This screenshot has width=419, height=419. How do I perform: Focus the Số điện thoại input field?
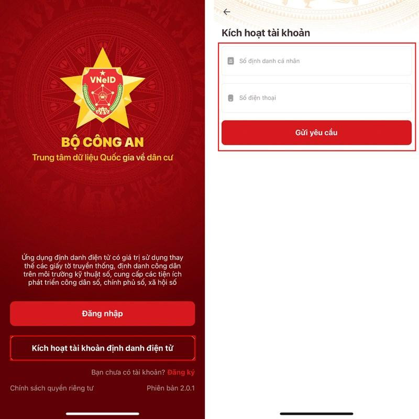316,98
